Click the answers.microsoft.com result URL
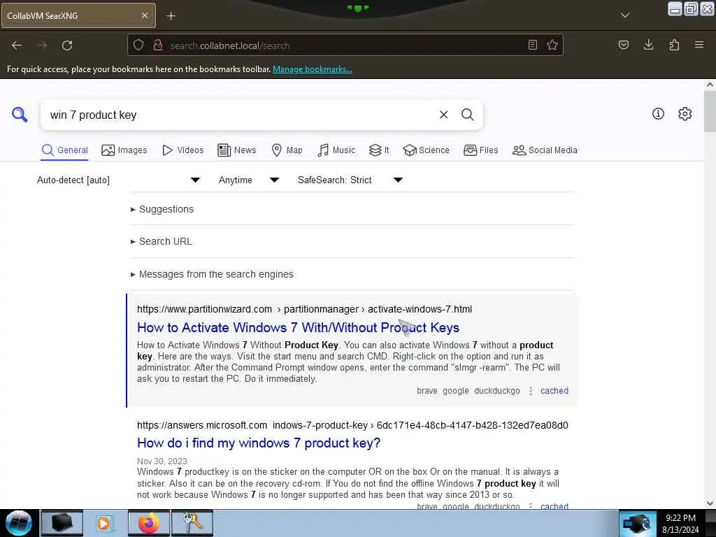Image resolution: width=716 pixels, height=537 pixels. (352, 425)
